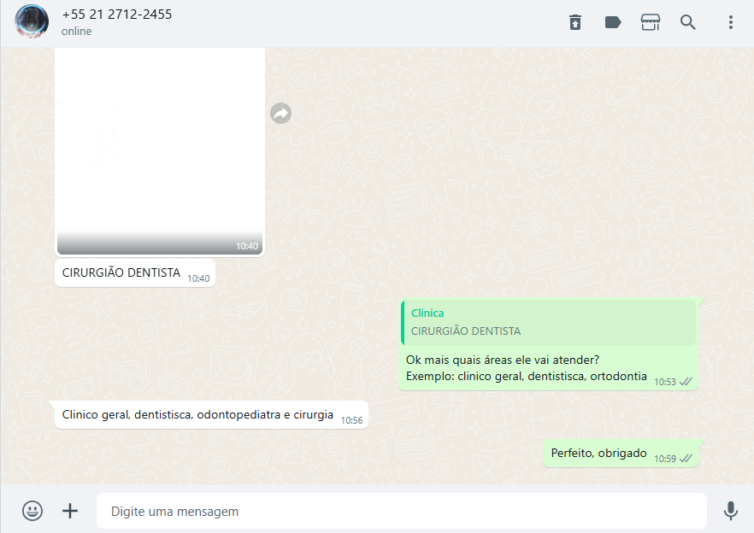Click the archive chat icon in header
This screenshot has height=533, width=754.
[x=575, y=22]
